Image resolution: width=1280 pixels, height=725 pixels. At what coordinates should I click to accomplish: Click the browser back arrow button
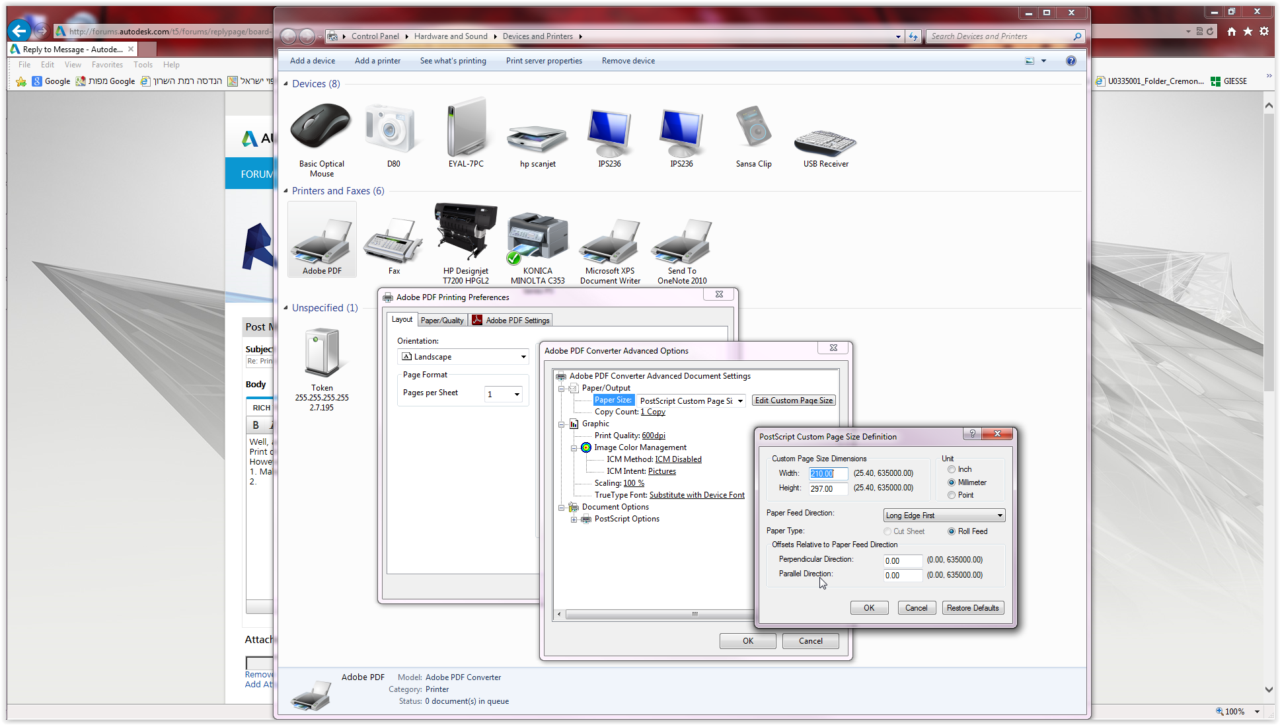20,30
